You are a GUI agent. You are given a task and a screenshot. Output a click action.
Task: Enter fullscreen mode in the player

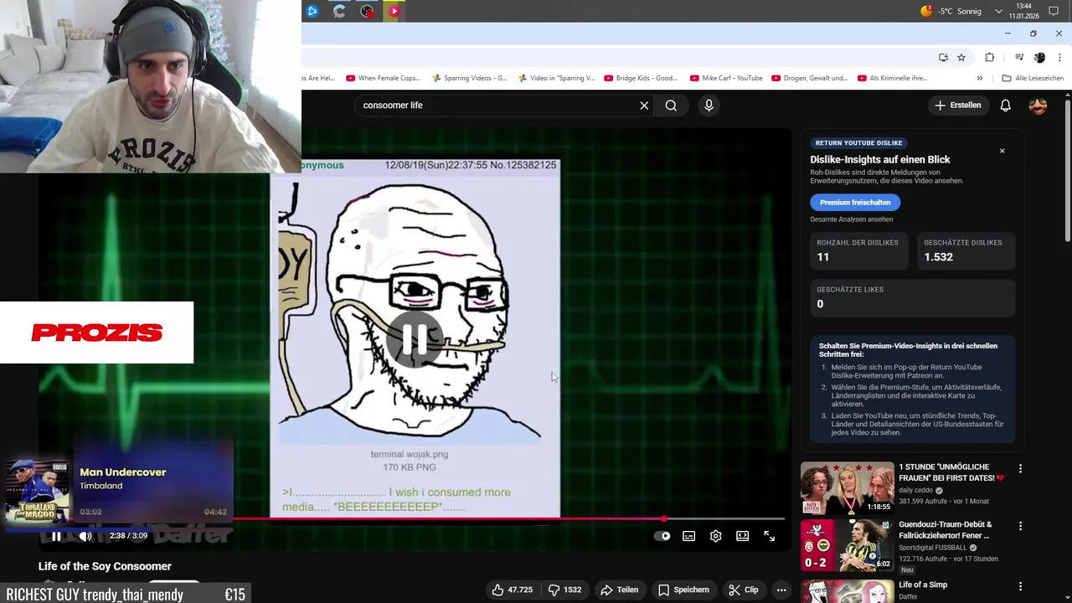pyautogui.click(x=769, y=536)
